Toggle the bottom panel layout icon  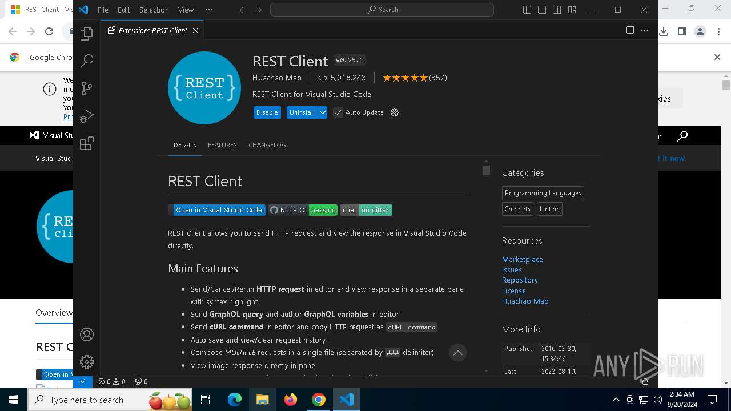[x=542, y=10]
